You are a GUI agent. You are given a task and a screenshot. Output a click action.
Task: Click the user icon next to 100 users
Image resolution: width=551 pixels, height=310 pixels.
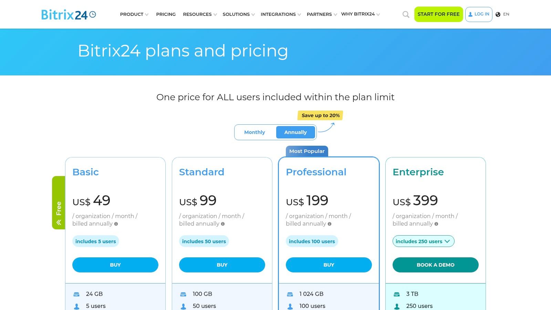pos(290,306)
